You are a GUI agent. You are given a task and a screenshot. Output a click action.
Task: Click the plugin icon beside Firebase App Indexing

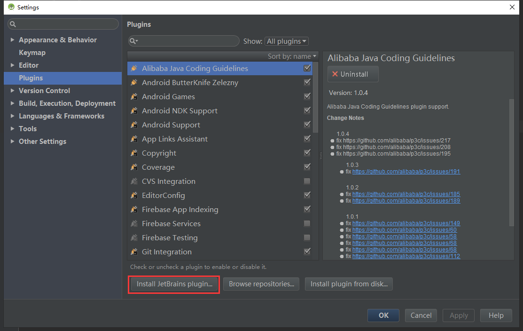click(x=134, y=209)
